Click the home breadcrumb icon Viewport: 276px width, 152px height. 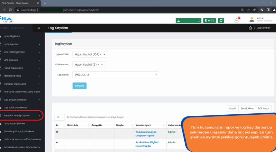[x=250, y=28]
